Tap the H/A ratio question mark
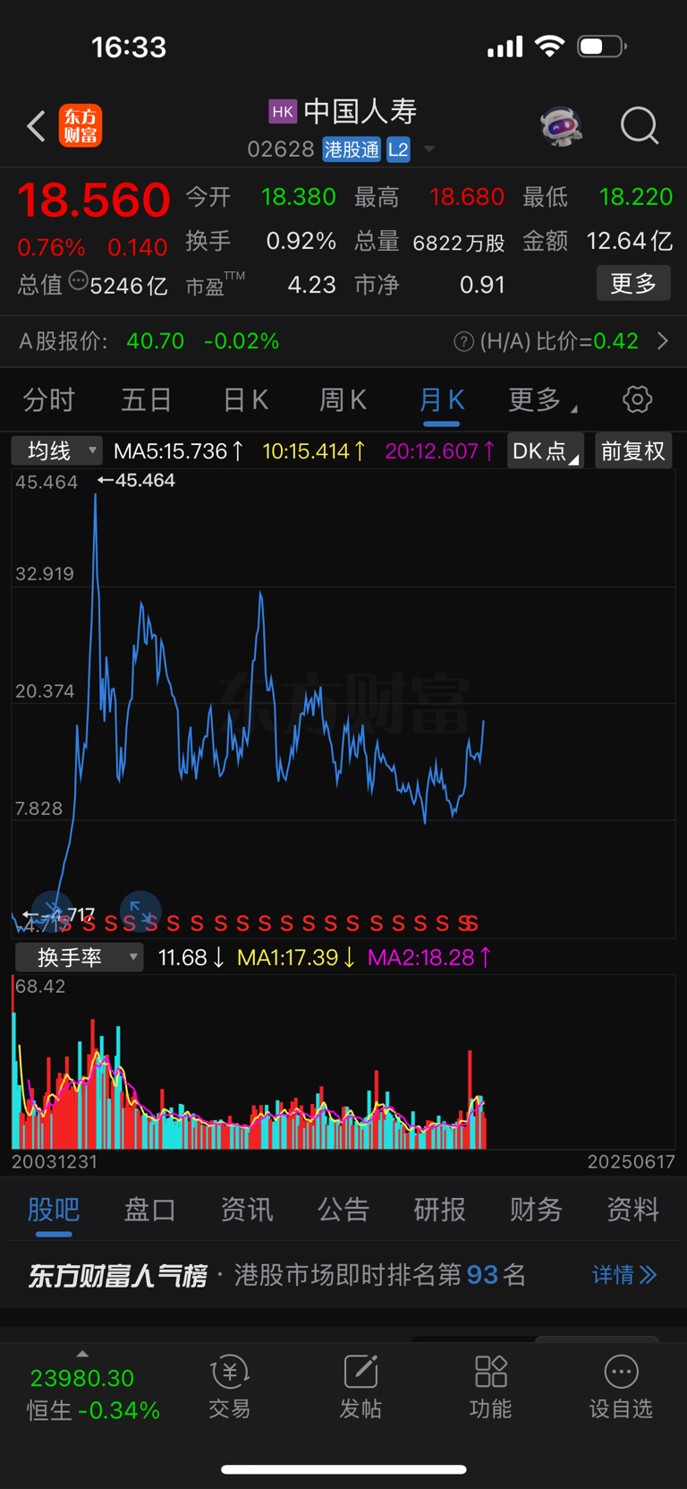This screenshot has width=687, height=1489. 463,341
